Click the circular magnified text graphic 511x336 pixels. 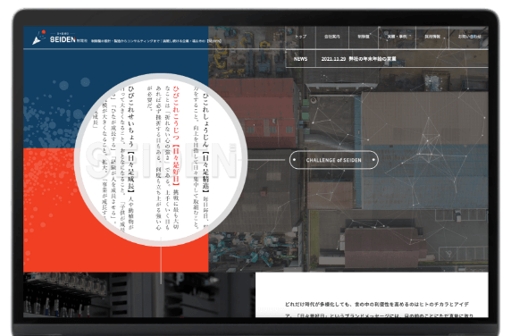[161, 159]
